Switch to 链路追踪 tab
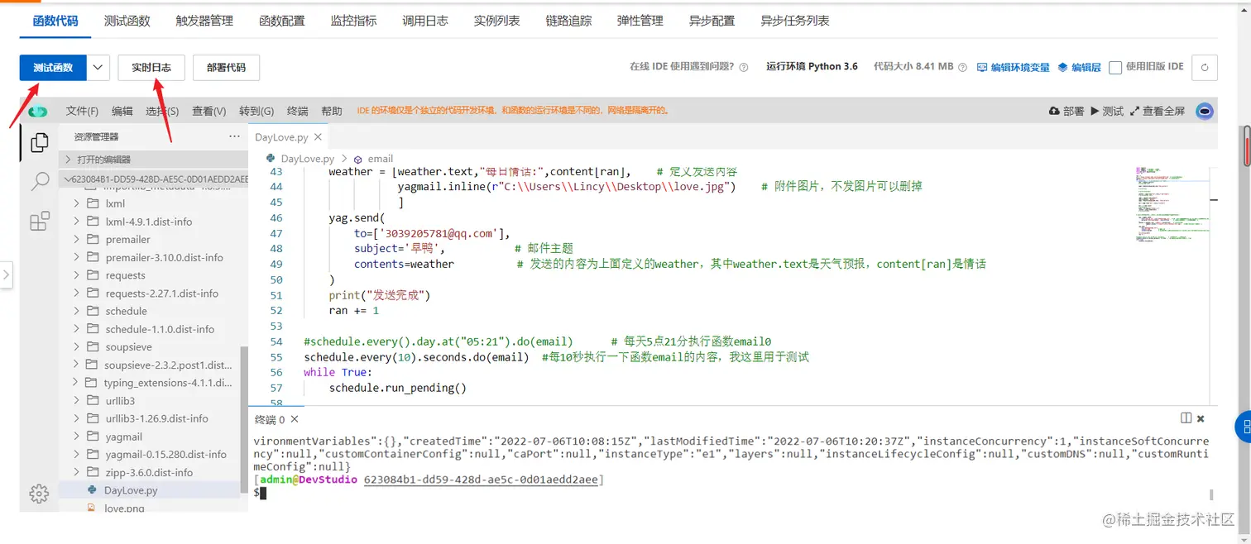The image size is (1251, 544). pyautogui.click(x=569, y=21)
